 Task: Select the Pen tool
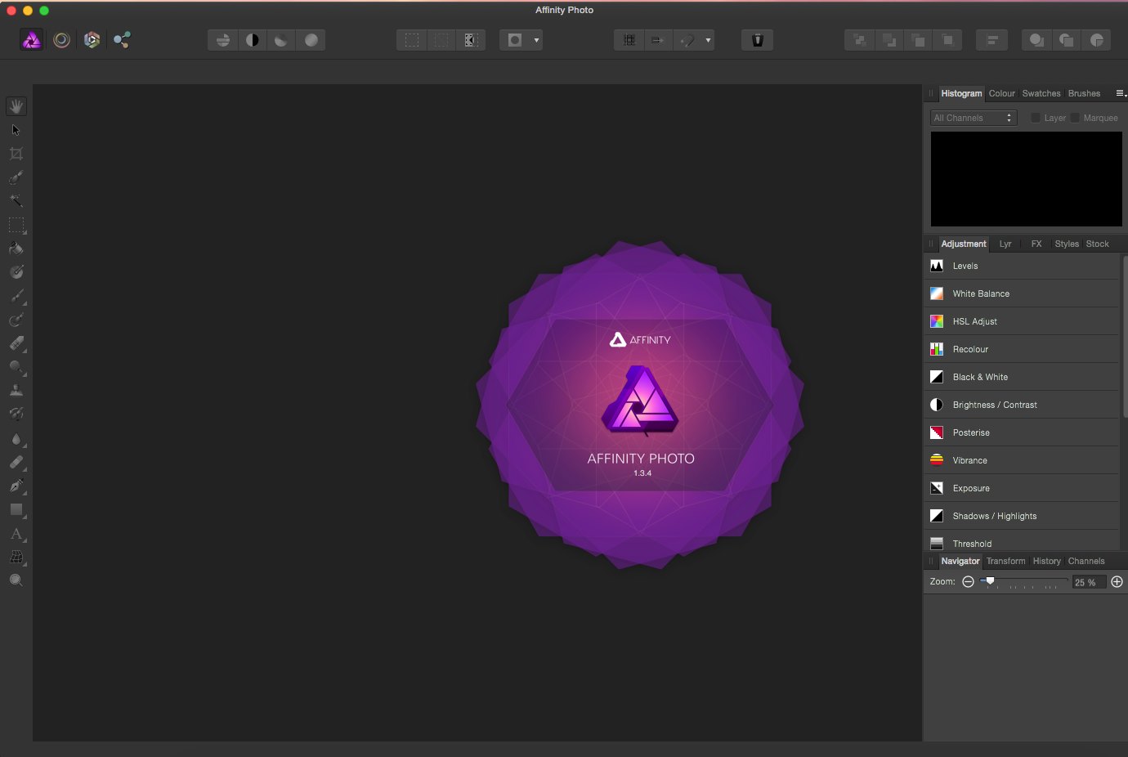[16, 486]
